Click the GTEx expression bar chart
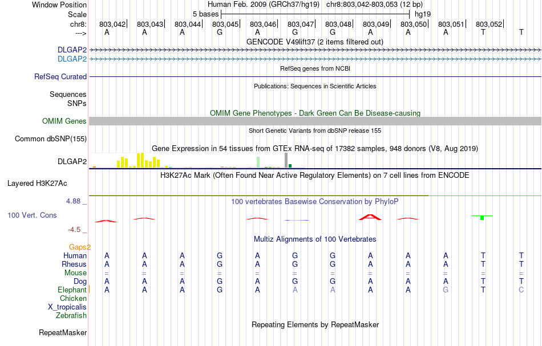Image resolution: width=542 pixels, height=346 pixels. 197,160
